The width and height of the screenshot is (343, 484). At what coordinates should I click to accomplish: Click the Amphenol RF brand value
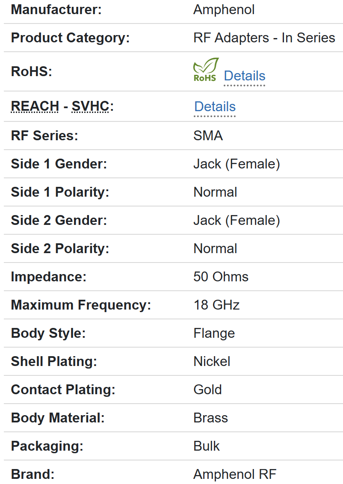pyautogui.click(x=235, y=475)
